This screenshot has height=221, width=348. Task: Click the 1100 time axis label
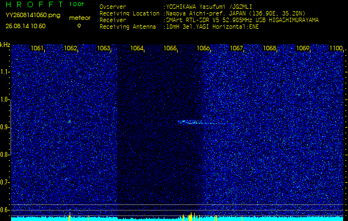[x=336, y=48]
